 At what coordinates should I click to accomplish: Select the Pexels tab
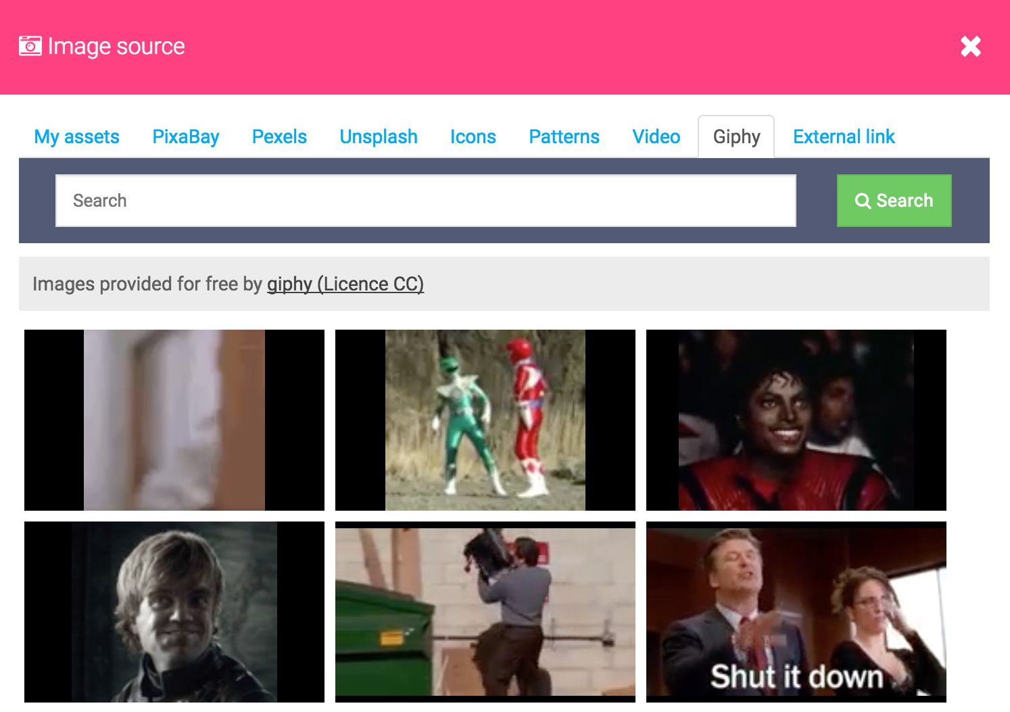(279, 137)
